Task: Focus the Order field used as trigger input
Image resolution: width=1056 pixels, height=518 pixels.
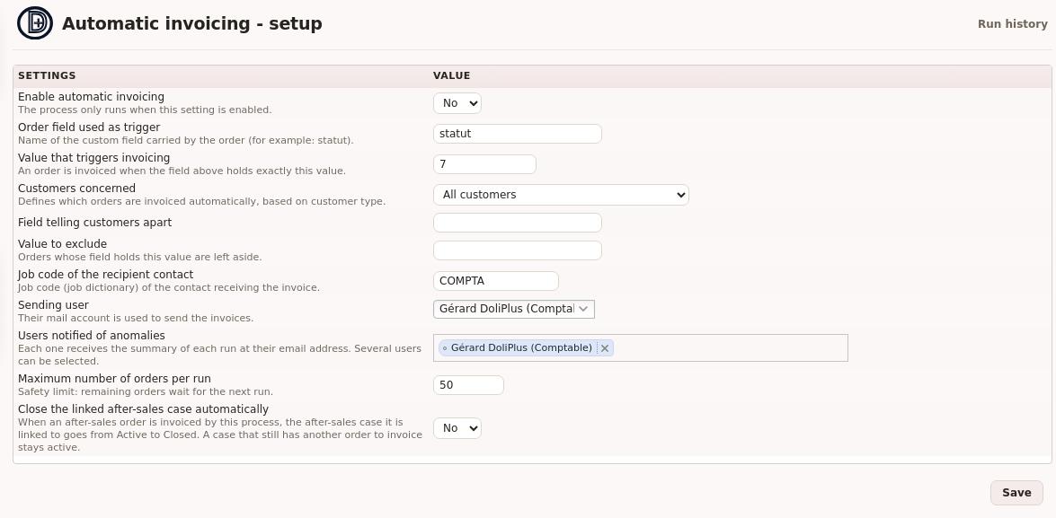Action: (518, 133)
